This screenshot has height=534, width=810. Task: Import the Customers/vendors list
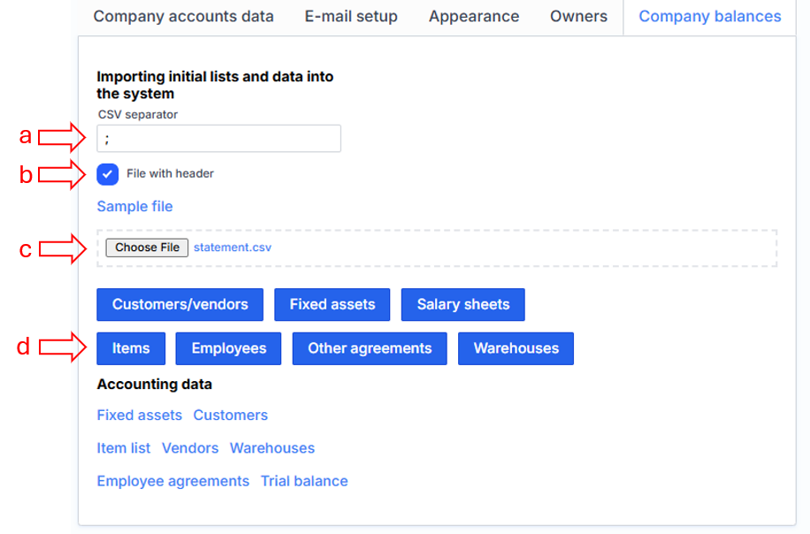click(180, 305)
